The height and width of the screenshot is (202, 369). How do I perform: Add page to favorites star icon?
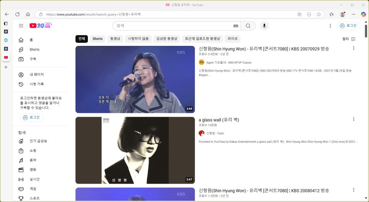click(x=319, y=15)
